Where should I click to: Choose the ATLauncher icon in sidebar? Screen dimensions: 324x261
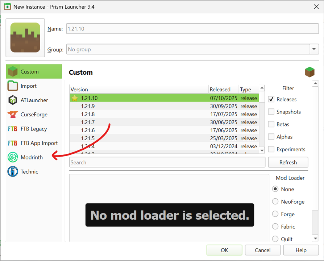(x=13, y=100)
